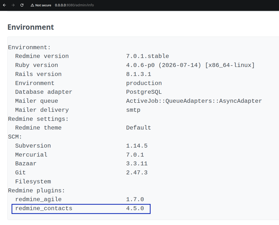279x225 pixels.
Task: Click the indented 'Environment' row label
Action: (35, 83)
